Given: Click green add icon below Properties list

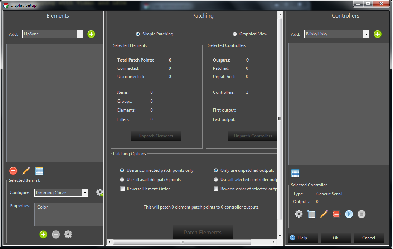Looking at the screenshot, I should point(43,234).
